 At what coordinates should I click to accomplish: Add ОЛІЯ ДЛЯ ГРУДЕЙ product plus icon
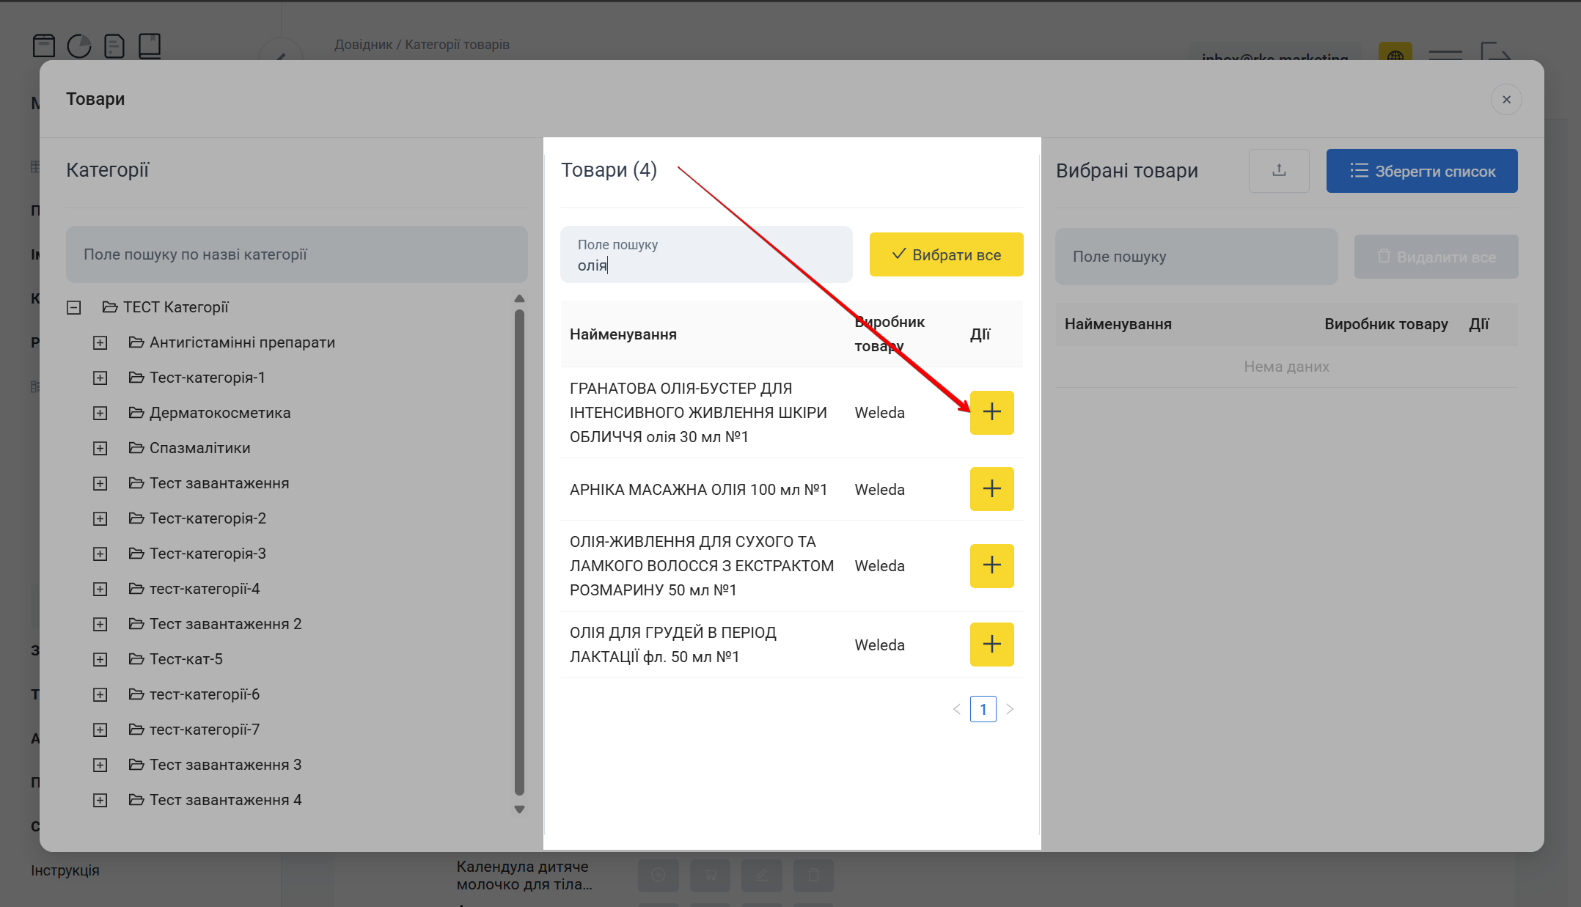[x=991, y=645]
